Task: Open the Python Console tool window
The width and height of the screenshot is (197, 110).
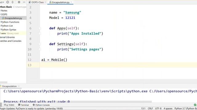Action: tap(41, 105)
